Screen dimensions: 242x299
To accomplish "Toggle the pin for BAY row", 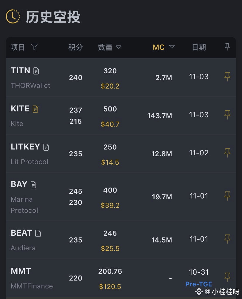I will 227,196.
